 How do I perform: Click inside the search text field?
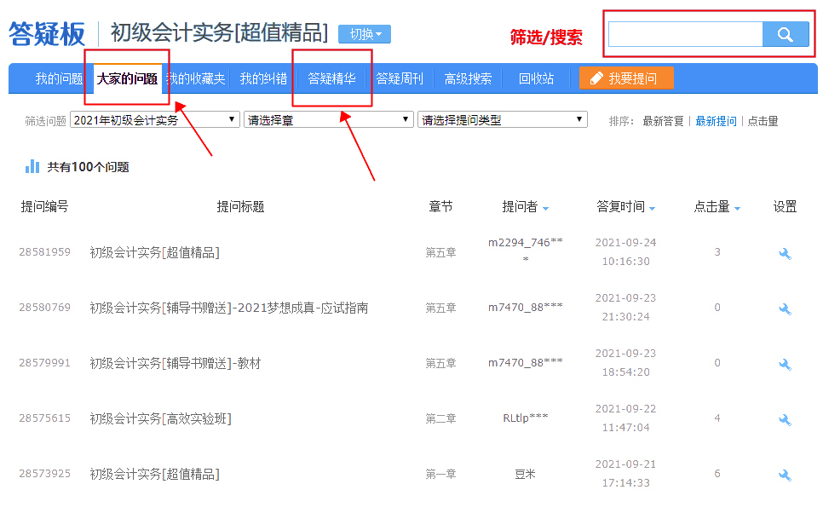point(685,35)
